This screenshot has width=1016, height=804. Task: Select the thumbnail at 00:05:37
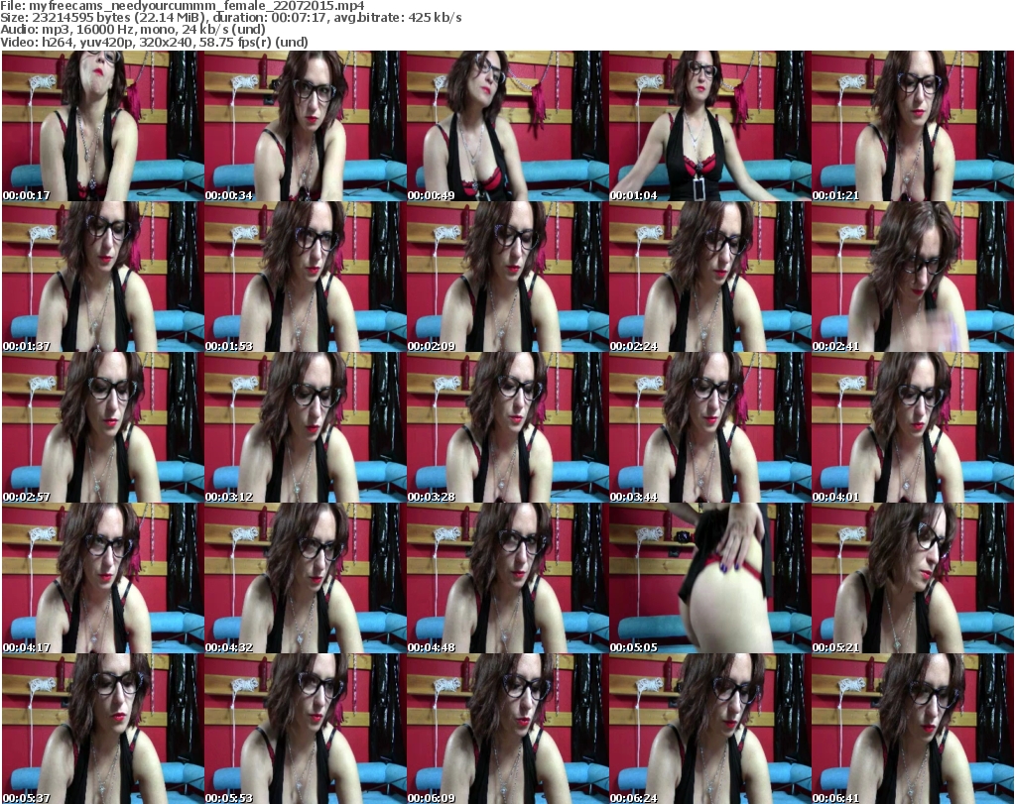coord(103,729)
